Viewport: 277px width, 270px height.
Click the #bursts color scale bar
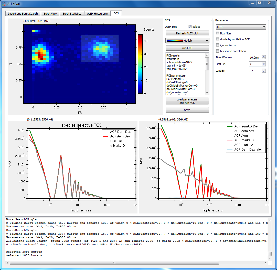click(140, 64)
